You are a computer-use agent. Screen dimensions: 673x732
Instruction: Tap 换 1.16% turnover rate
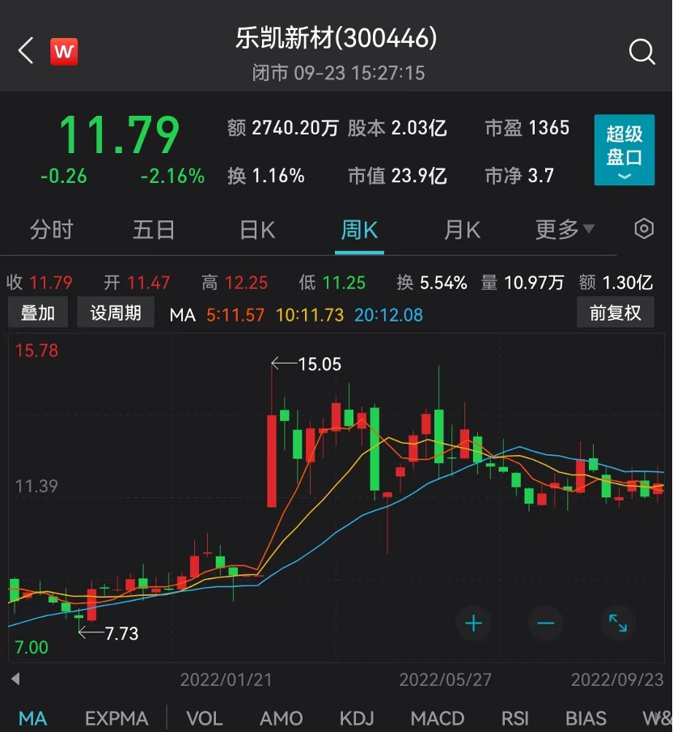266,176
